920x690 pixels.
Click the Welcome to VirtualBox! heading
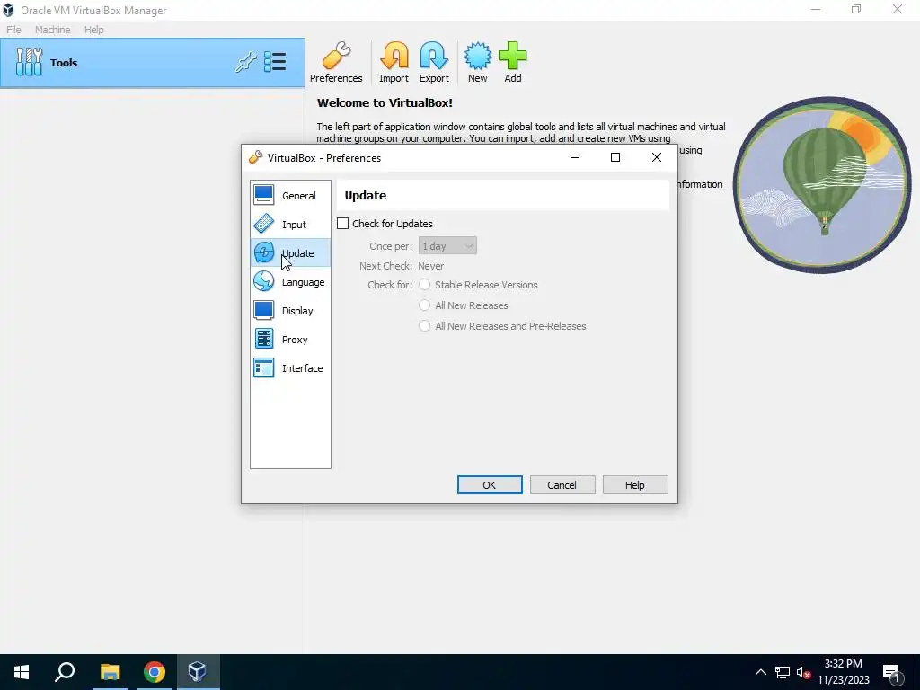[385, 102]
